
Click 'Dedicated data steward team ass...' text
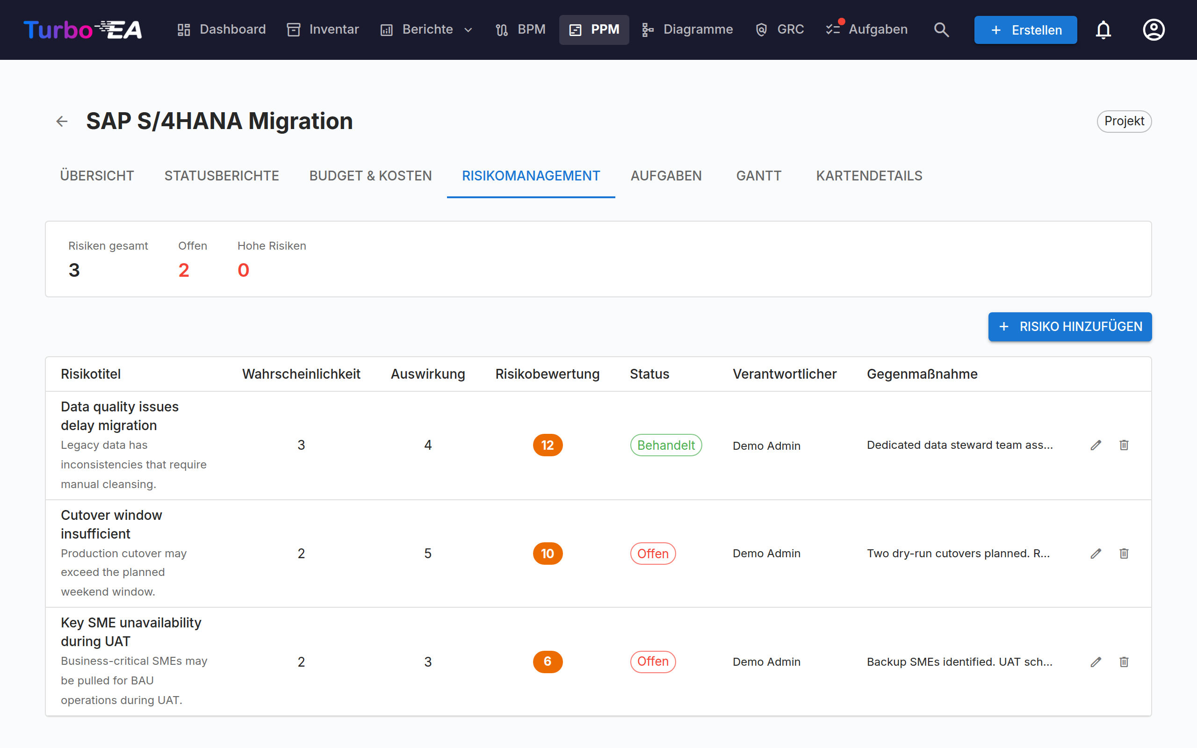point(959,445)
